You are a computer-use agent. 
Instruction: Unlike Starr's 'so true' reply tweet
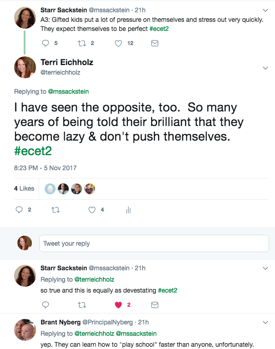118,304
